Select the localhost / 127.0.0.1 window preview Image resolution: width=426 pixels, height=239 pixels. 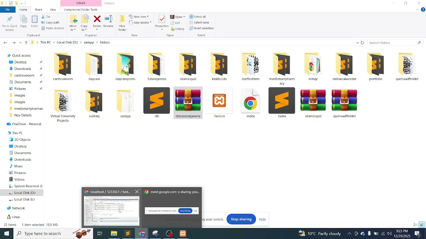click(x=111, y=207)
